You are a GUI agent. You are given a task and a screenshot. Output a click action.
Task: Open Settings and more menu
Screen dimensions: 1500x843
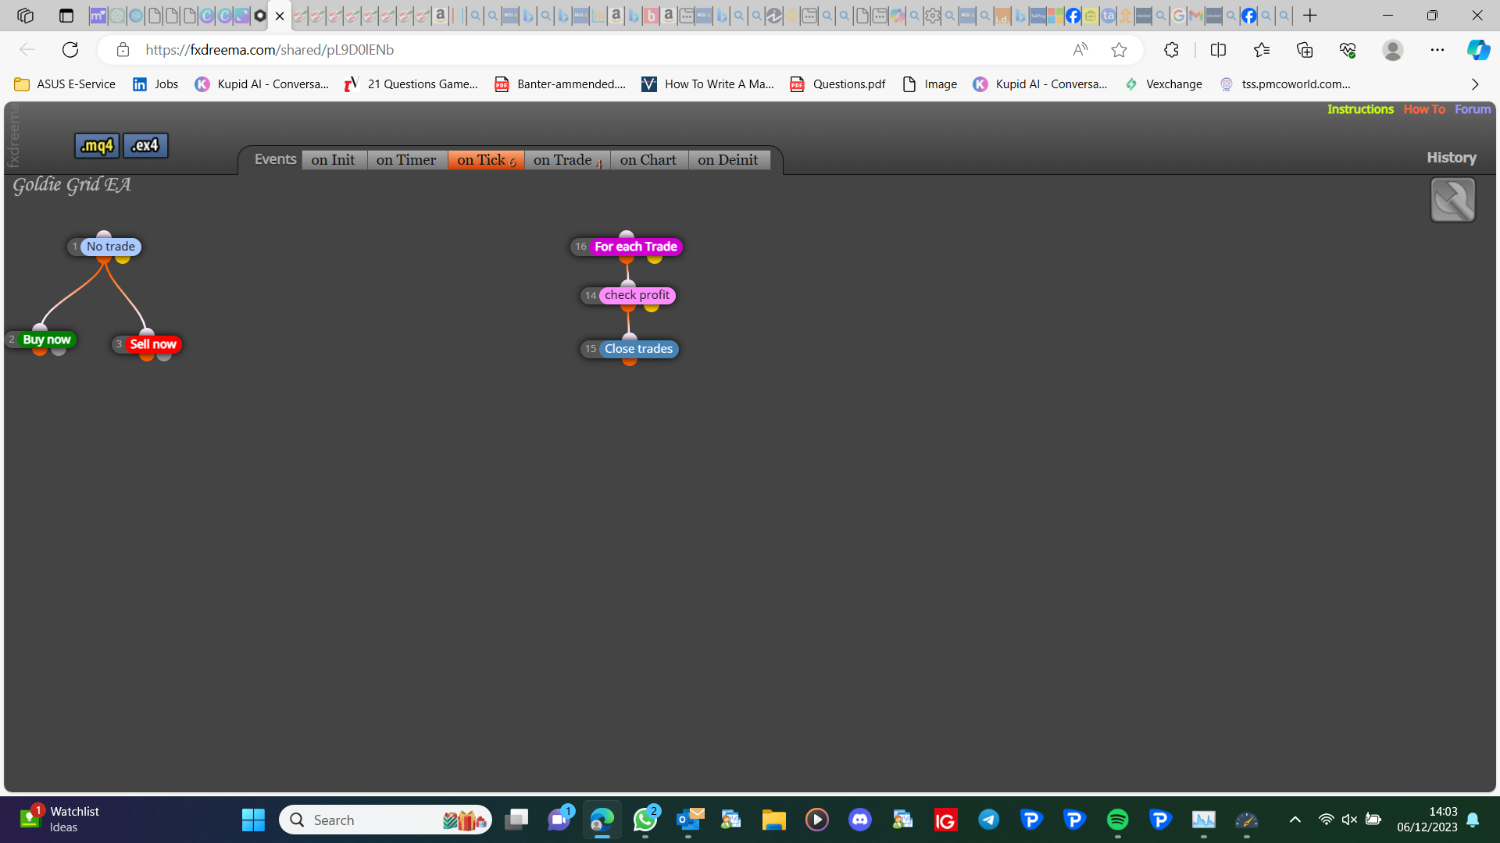click(1437, 50)
